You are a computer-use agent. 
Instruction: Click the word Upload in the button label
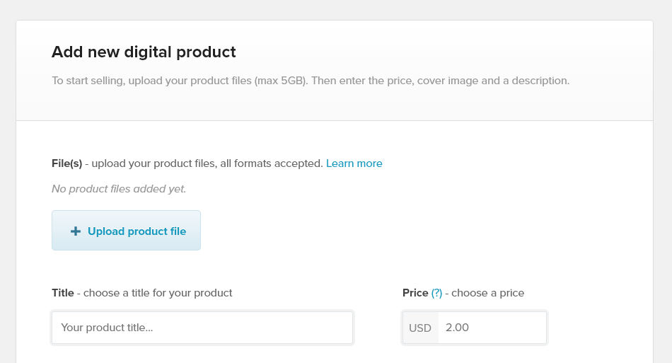coord(105,231)
